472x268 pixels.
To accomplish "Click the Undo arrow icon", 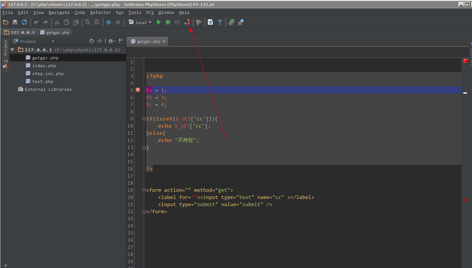I will click(36, 23).
